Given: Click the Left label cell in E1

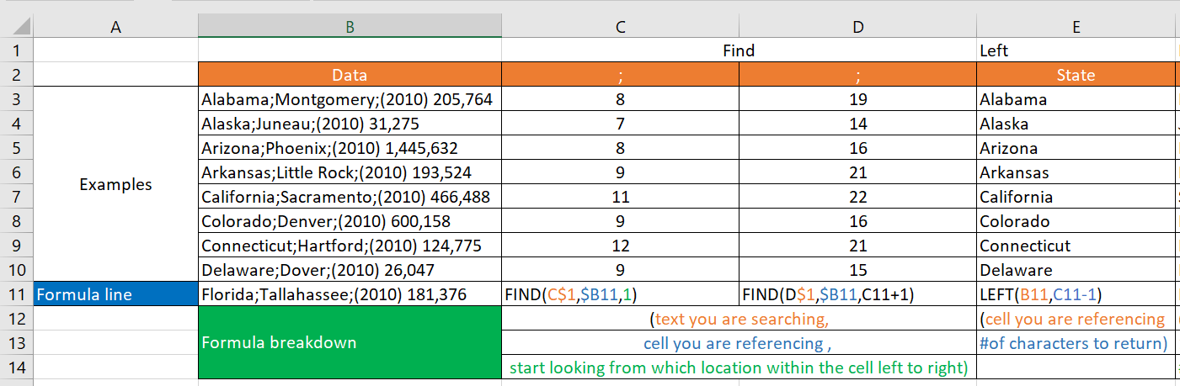Looking at the screenshot, I should (x=1076, y=50).
